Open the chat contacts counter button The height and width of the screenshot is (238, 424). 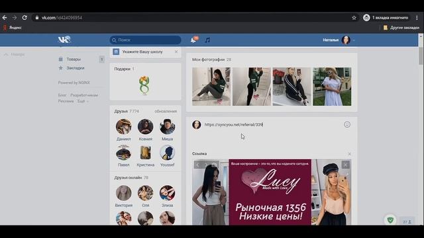(x=407, y=221)
